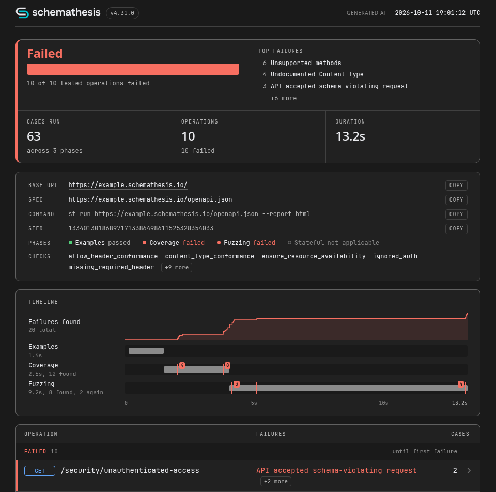The width and height of the screenshot is (496, 492).
Task: Click the FAILED 10 group header
Action: tap(41, 451)
